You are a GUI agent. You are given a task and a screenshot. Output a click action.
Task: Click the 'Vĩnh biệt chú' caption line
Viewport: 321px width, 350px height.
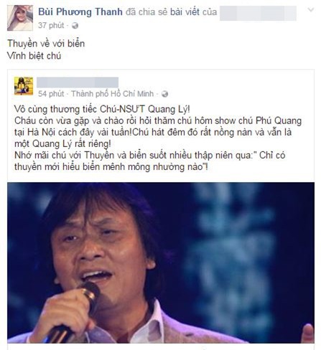point(34,56)
